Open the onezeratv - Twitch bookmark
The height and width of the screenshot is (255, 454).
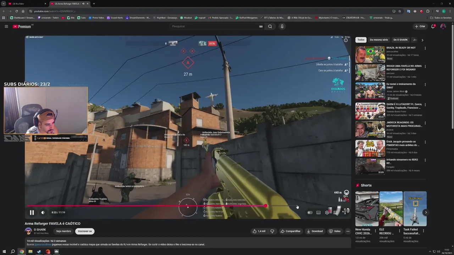coord(48,18)
